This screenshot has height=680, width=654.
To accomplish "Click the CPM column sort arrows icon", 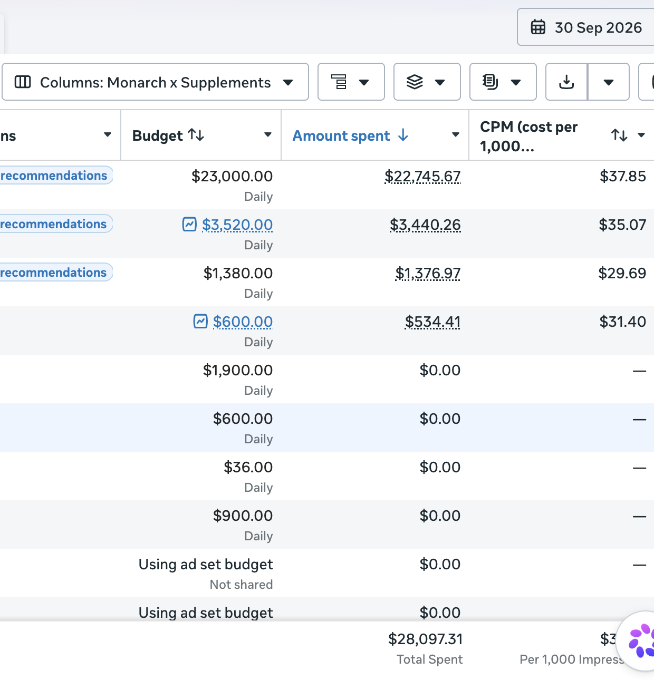I will point(619,135).
